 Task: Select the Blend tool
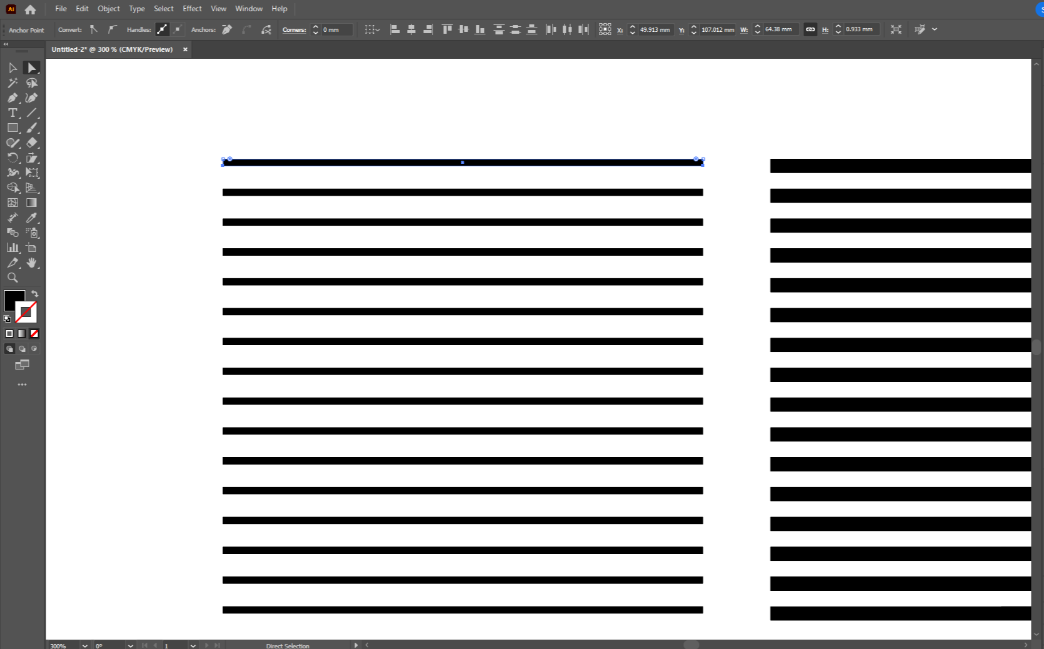coord(13,233)
